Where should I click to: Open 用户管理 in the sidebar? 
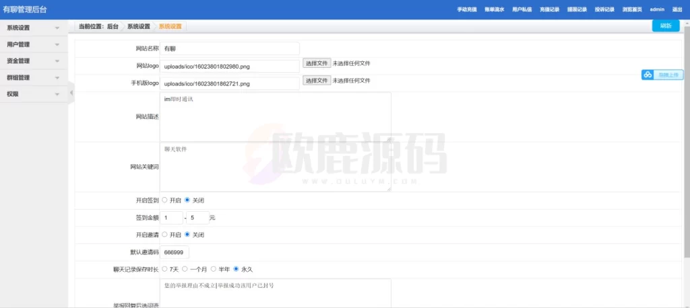pyautogui.click(x=18, y=44)
